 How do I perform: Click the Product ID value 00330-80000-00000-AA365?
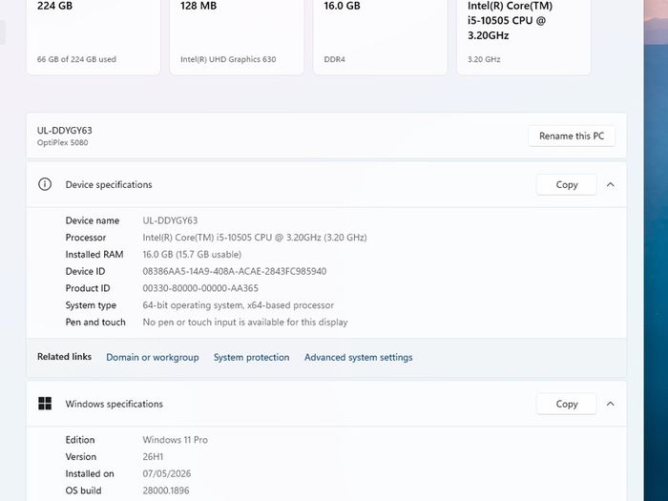point(200,288)
